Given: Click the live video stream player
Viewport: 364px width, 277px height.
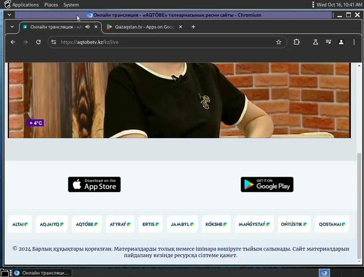Looking at the screenshot, I should tap(180, 100).
